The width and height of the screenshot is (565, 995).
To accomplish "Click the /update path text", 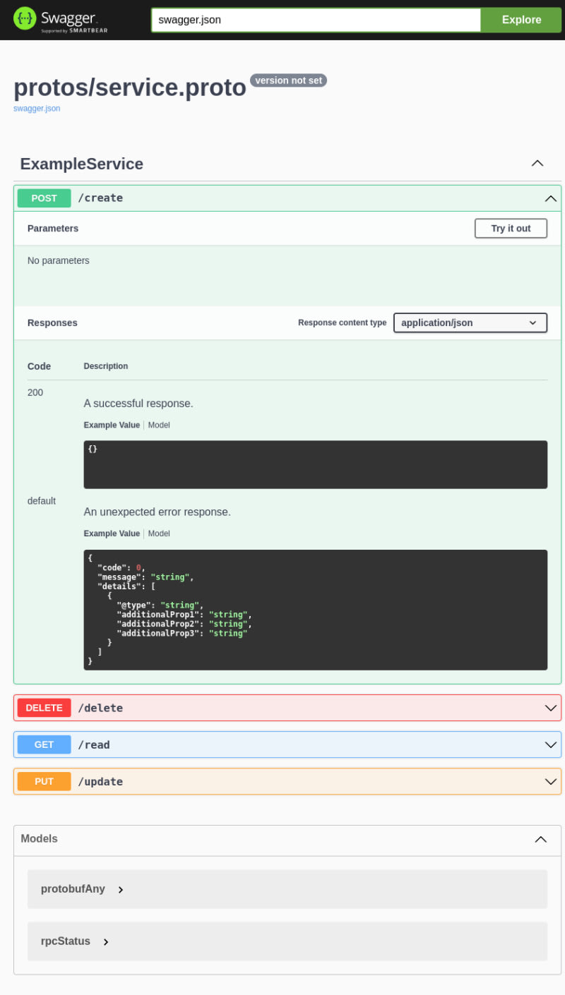I will 100,781.
